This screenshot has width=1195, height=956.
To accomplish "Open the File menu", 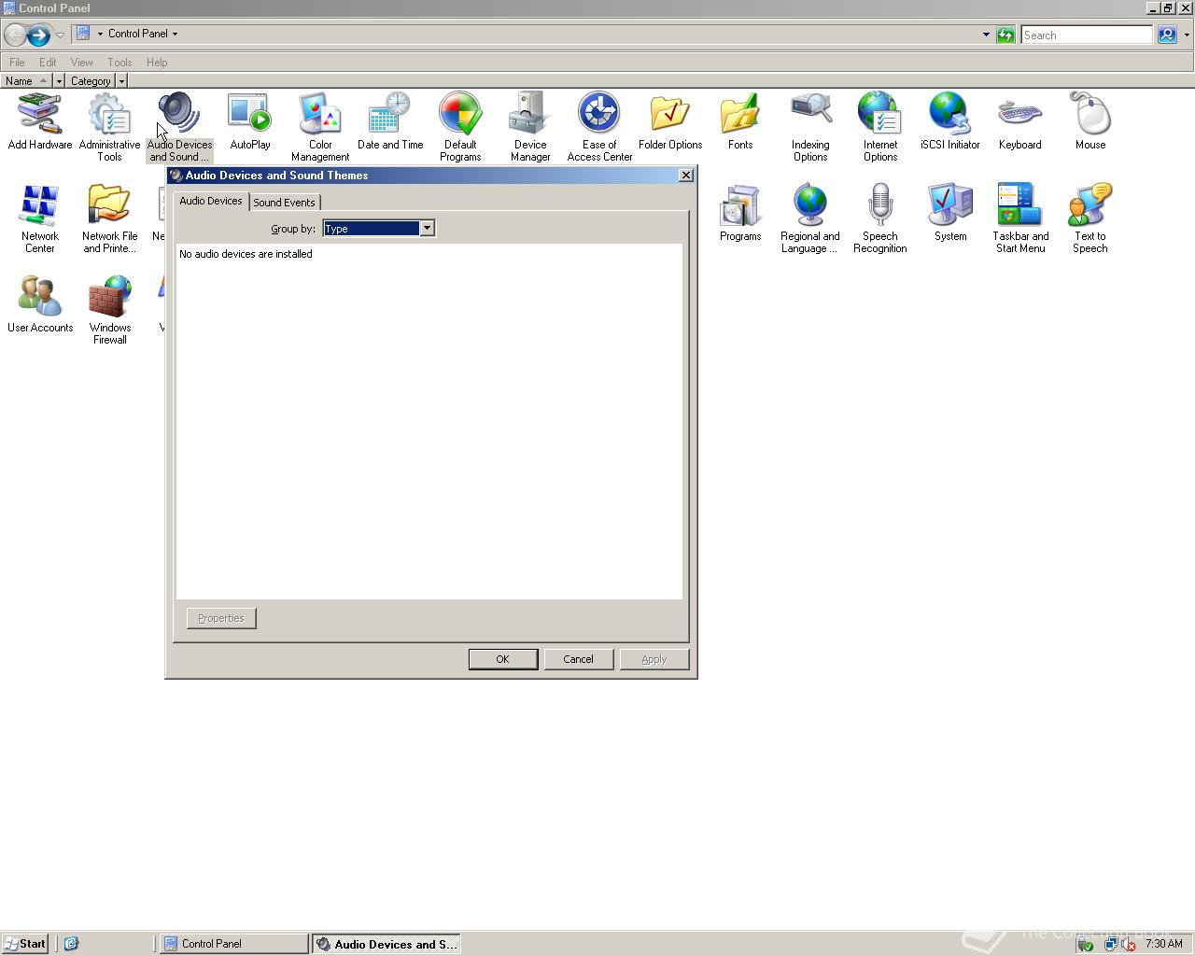I will pyautogui.click(x=17, y=63).
